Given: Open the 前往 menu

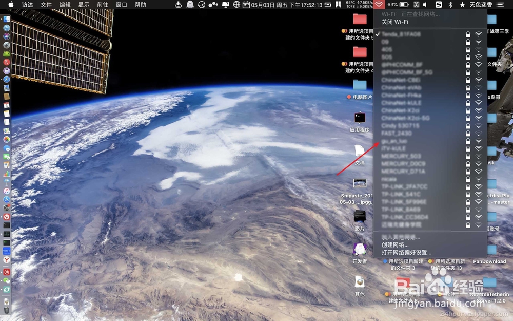Looking at the screenshot, I should [103, 5].
